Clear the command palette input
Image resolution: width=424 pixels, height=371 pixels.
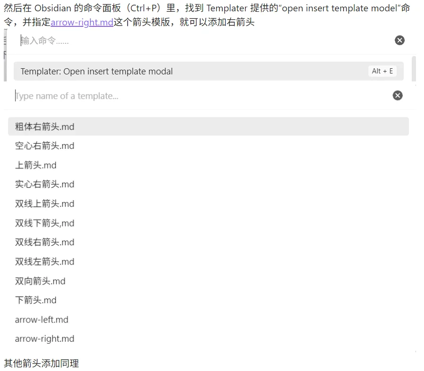400,40
